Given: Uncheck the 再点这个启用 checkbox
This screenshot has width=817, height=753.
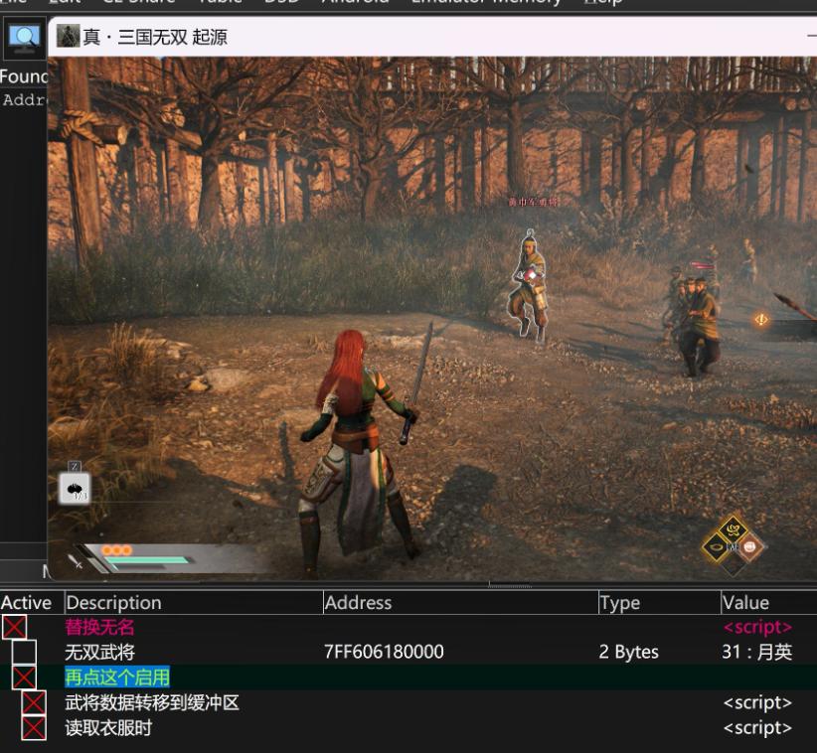Looking at the screenshot, I should (x=24, y=678).
